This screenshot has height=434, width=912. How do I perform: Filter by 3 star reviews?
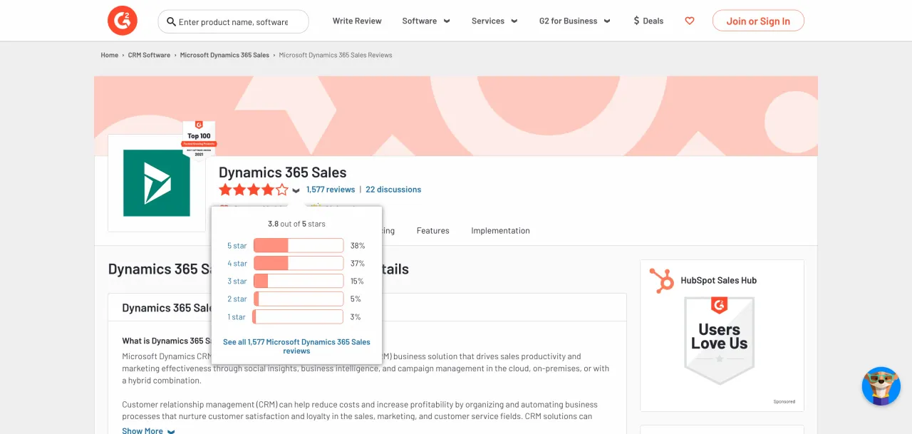pyautogui.click(x=237, y=281)
